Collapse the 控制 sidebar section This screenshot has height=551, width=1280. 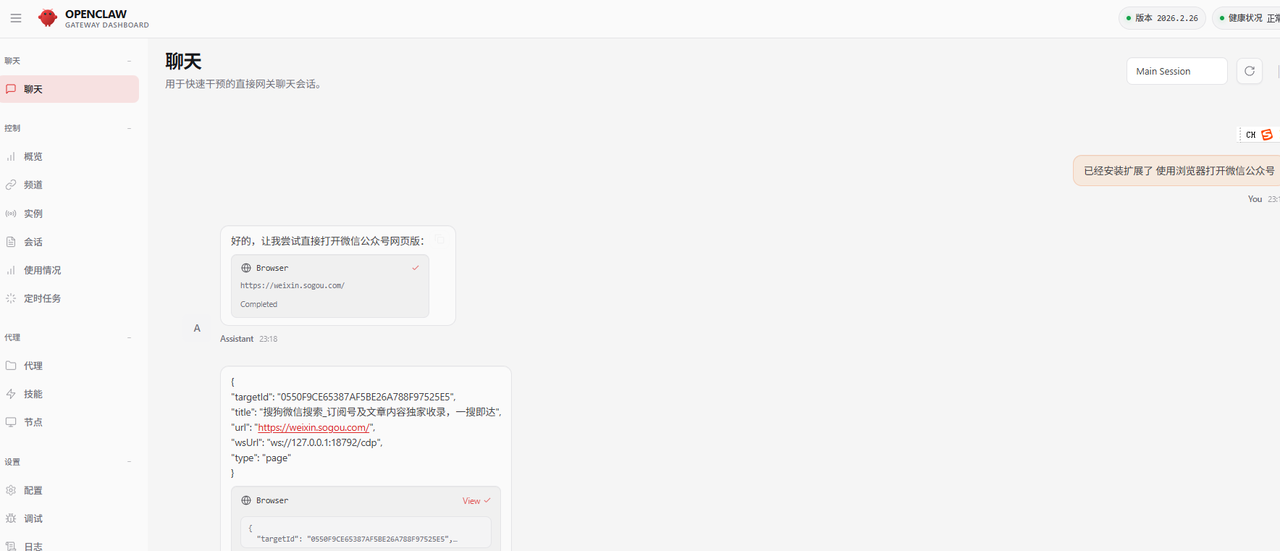click(x=129, y=128)
